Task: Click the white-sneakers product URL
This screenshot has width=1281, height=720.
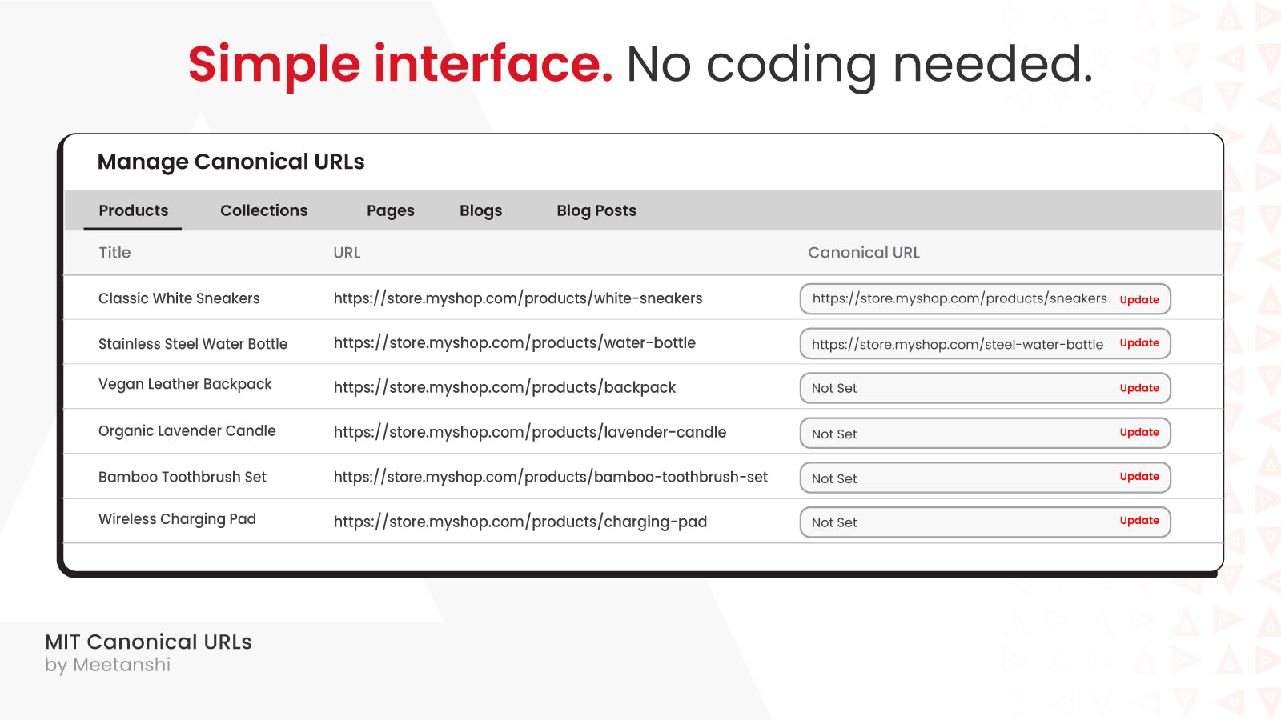Action: pyautogui.click(x=518, y=298)
